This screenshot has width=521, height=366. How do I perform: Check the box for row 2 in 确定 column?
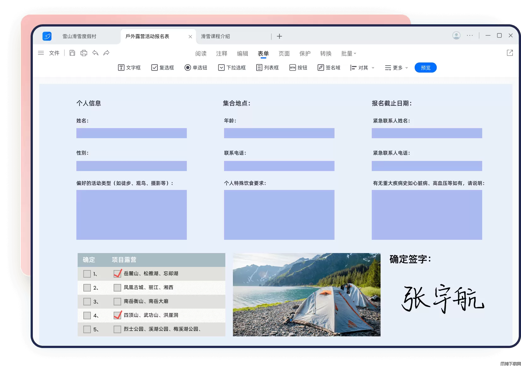coord(87,288)
